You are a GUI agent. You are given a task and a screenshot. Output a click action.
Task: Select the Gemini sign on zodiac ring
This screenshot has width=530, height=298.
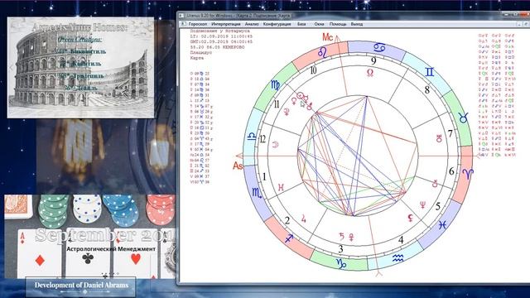(430, 72)
